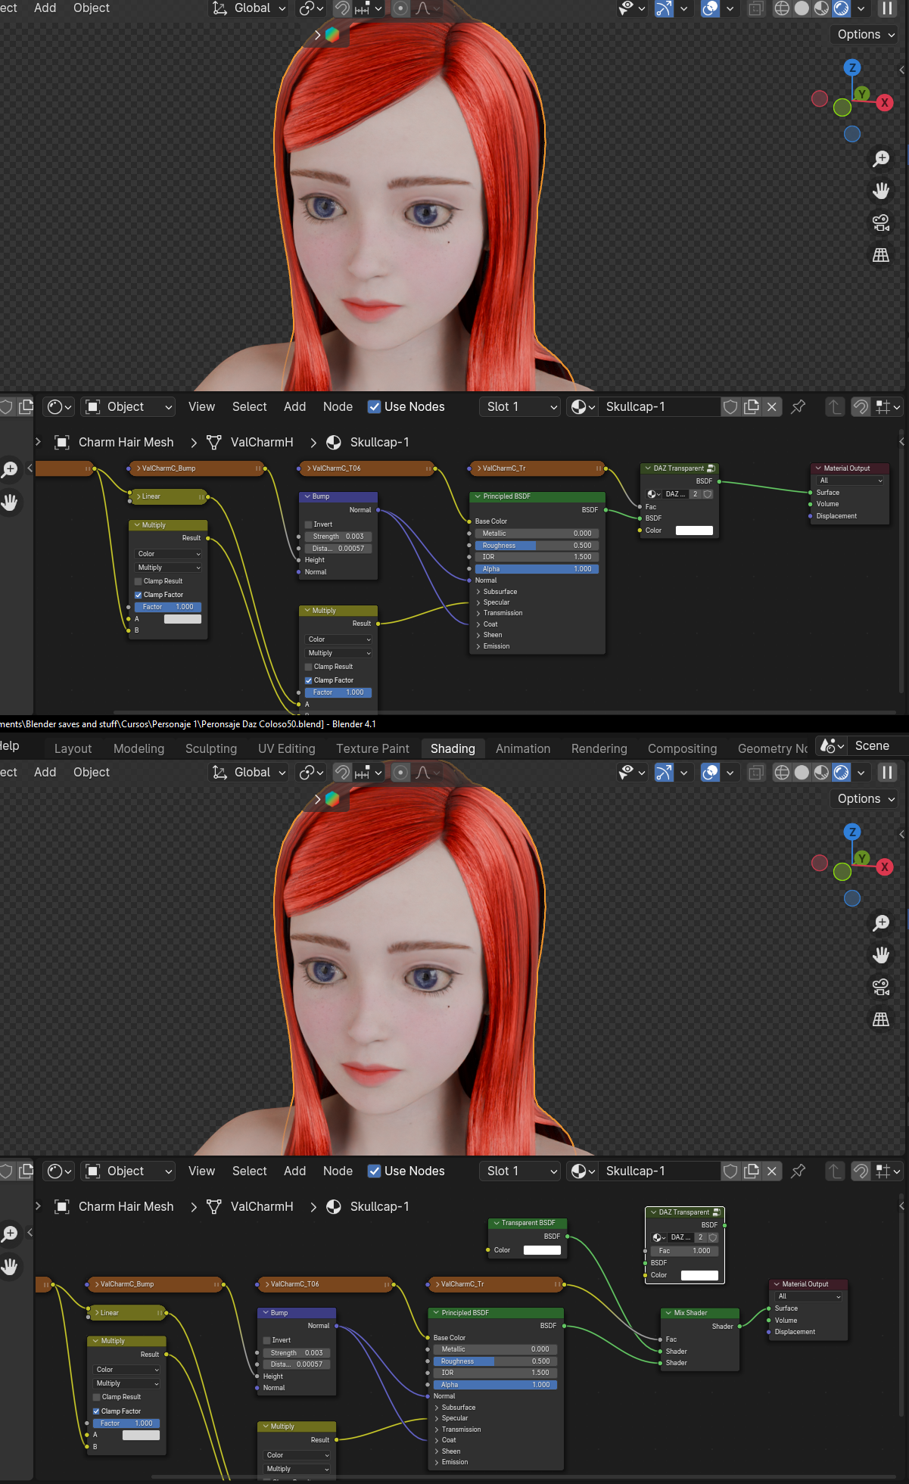Switch lower viewport to rendered shading
The image size is (909, 1484).
[x=841, y=772]
